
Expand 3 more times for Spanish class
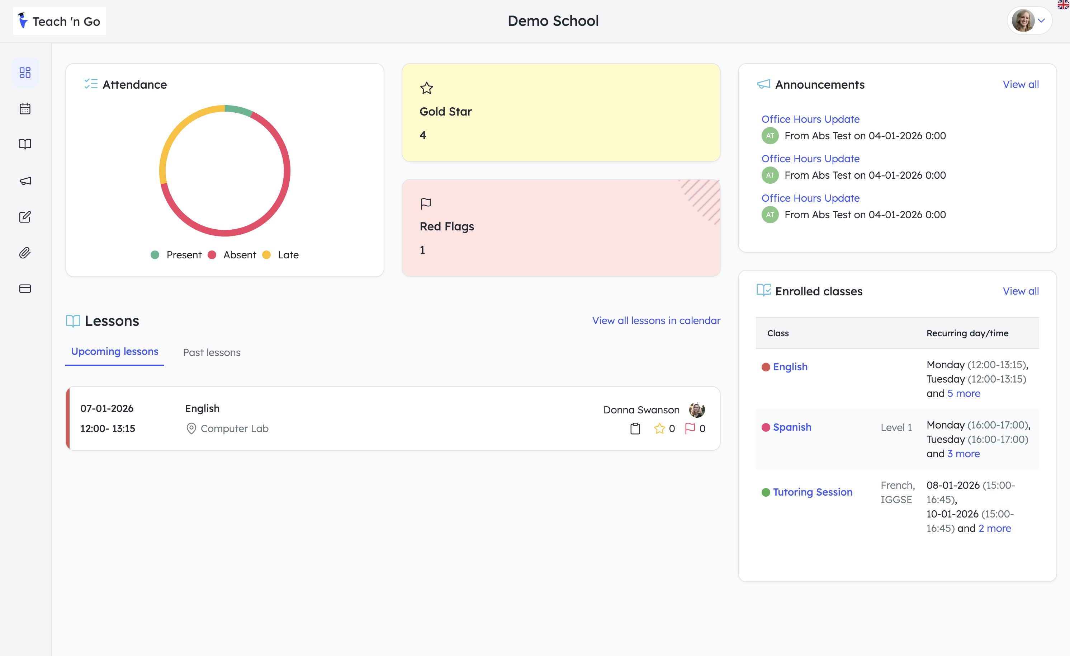[963, 453]
